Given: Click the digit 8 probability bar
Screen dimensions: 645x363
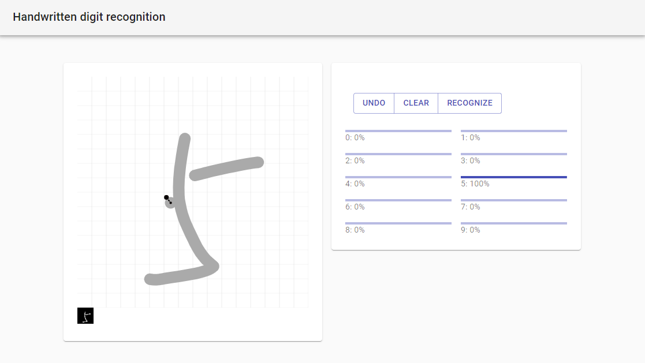Looking at the screenshot, I should tap(398, 223).
